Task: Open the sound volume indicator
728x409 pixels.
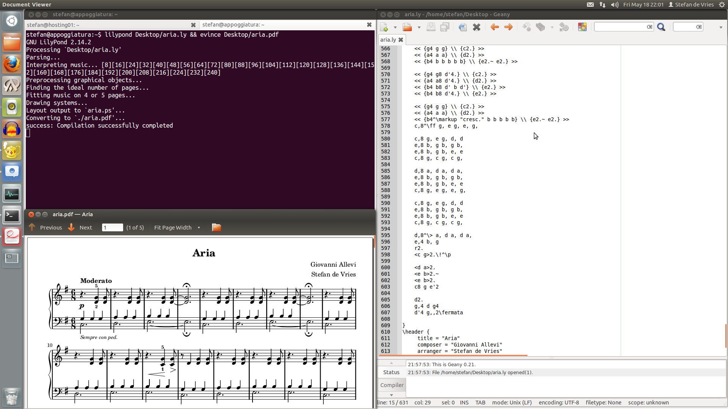Action: point(615,5)
